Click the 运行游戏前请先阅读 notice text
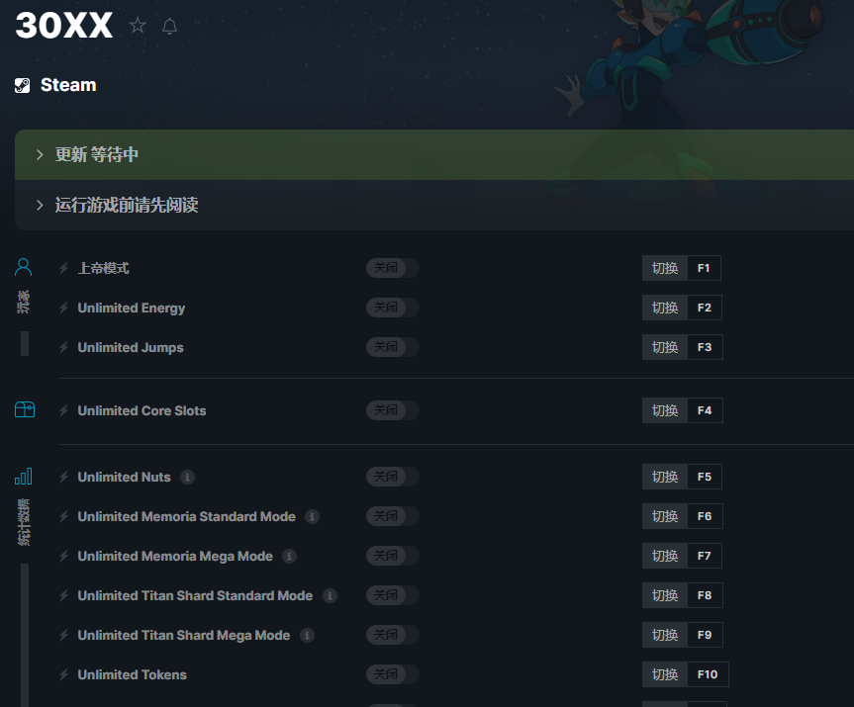The image size is (854, 707). [x=127, y=206]
